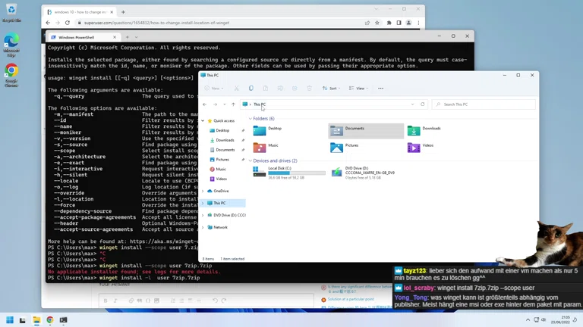Collapse Quick access in navigation pane
The image size is (583, 327).
coord(203,121)
